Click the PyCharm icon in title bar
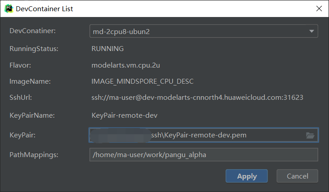Screen dimensions: 329x192 (x=9, y=9)
